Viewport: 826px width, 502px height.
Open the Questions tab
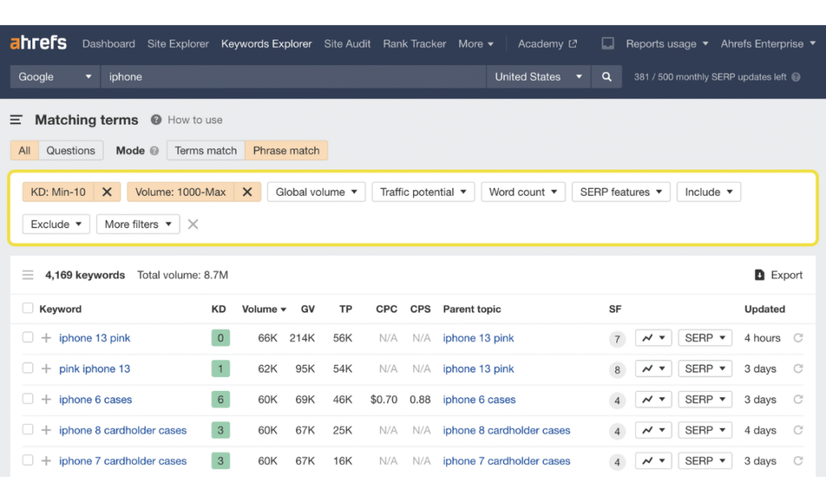click(x=71, y=151)
